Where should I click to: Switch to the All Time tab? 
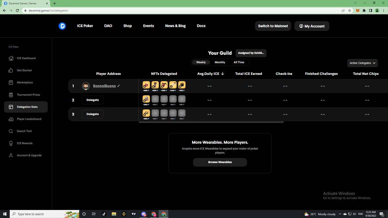239,62
